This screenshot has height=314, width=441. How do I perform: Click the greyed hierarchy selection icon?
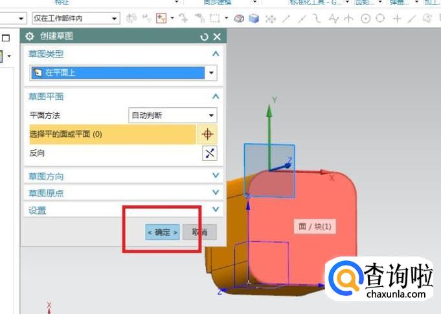tap(199, 18)
